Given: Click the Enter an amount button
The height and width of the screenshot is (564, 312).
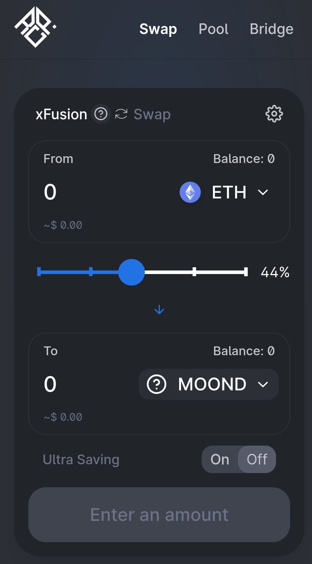Looking at the screenshot, I should coord(159,514).
